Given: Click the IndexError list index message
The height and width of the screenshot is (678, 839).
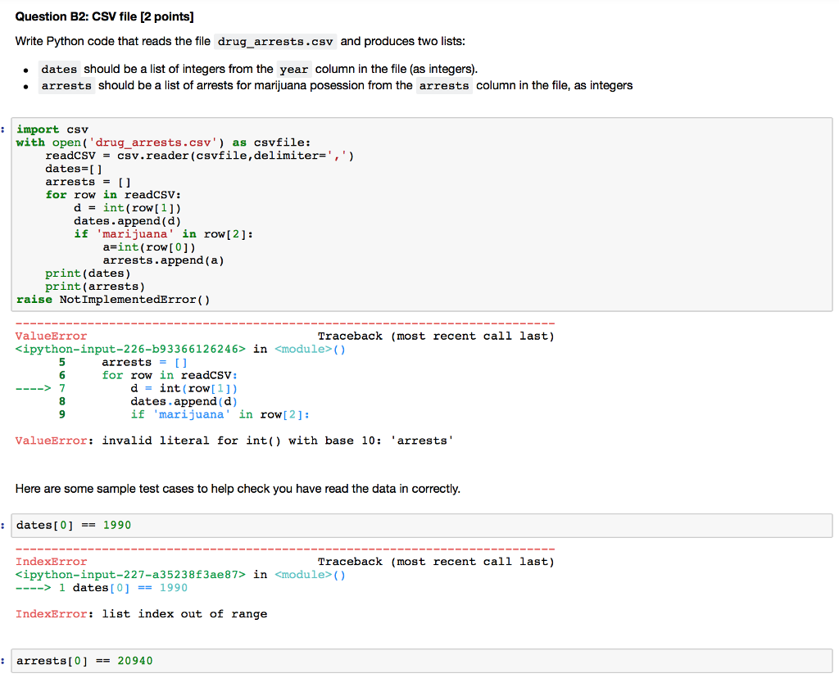Looking at the screenshot, I should pos(143,613).
